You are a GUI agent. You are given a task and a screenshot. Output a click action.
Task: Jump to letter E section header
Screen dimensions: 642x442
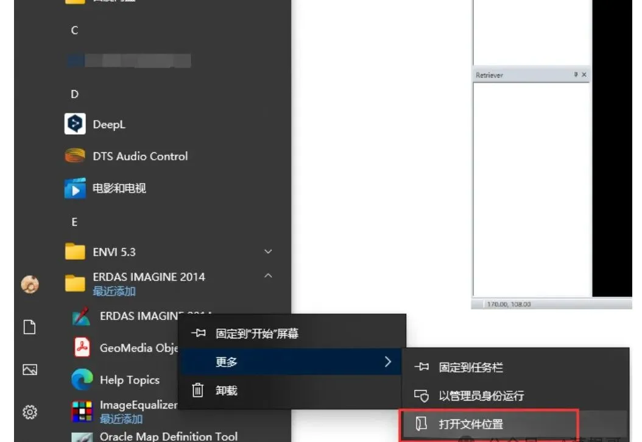coord(74,222)
